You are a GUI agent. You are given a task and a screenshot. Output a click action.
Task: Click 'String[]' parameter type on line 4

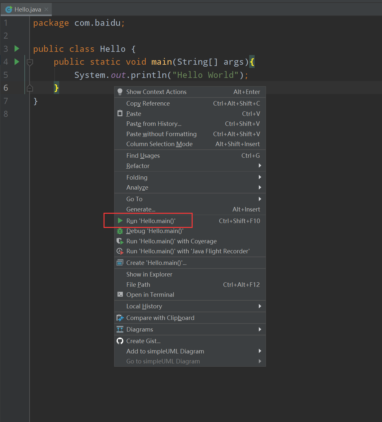pyautogui.click(x=197, y=62)
